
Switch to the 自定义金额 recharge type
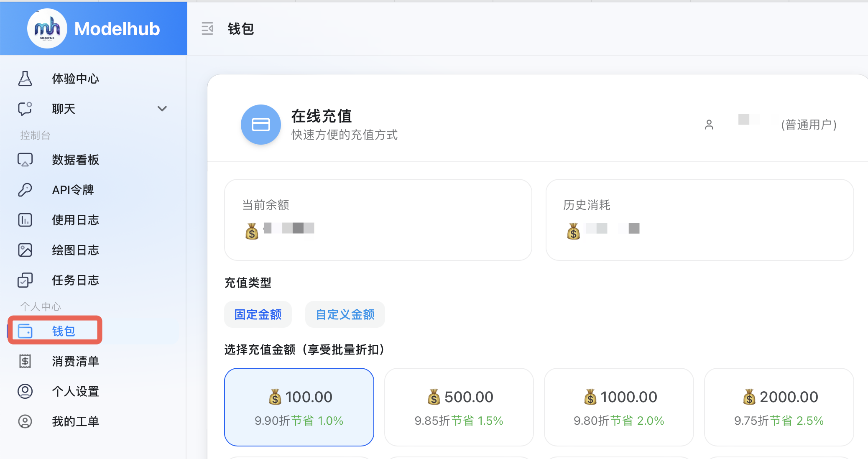point(345,314)
